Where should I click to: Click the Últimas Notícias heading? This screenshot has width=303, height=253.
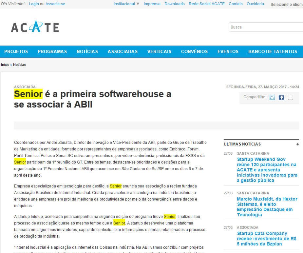pyautogui.click(x=242, y=144)
